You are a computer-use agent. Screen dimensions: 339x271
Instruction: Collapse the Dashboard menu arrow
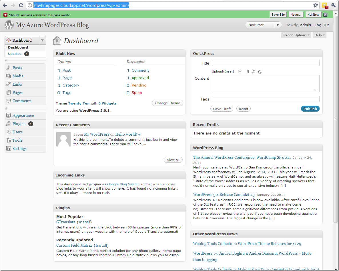tap(42, 40)
